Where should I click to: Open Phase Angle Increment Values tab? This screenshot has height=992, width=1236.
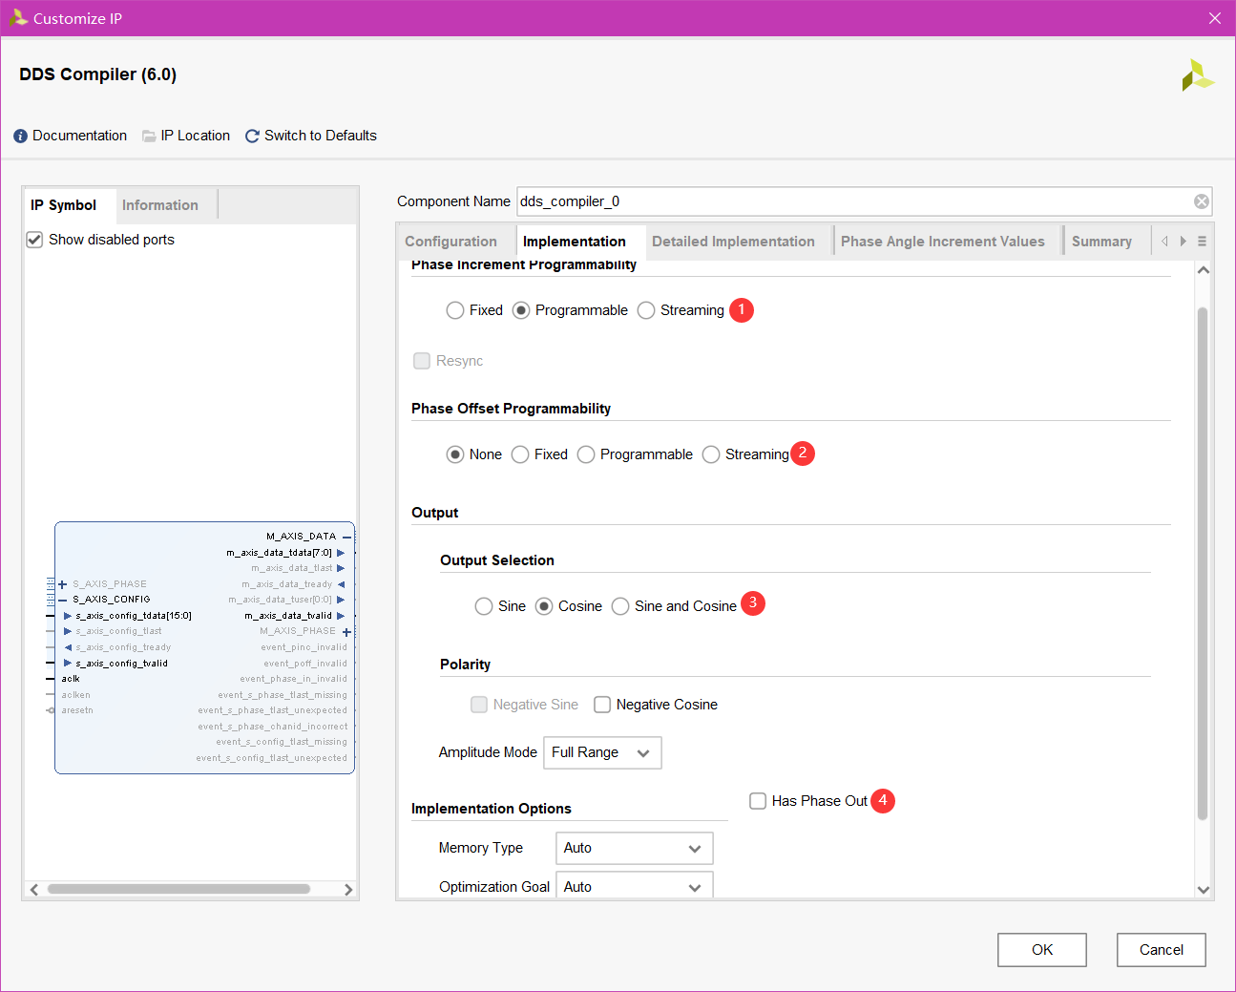click(x=943, y=242)
